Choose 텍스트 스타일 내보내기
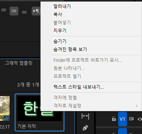Image resolution: width=142 pixels, height=134 pixels. coord(78,87)
